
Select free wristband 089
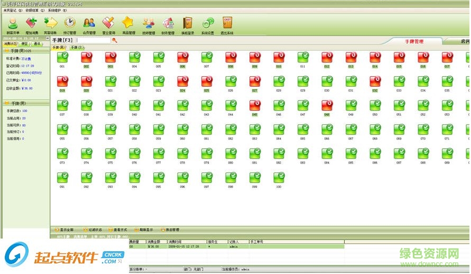[x=447, y=153]
